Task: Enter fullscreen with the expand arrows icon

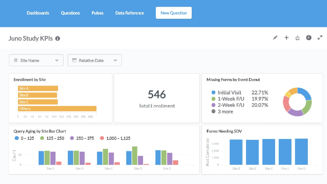Action: pyautogui.click(x=320, y=38)
